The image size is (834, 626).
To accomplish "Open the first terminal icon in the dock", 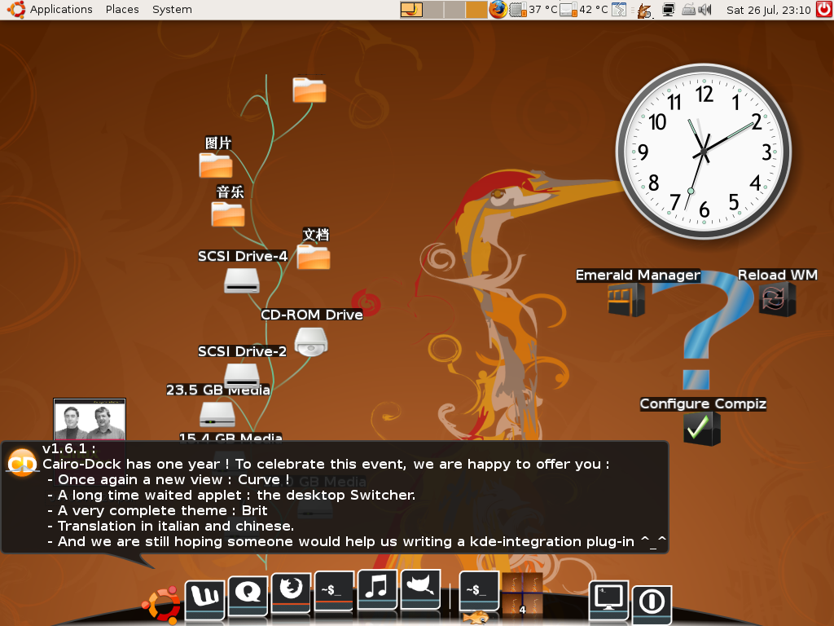I will (x=334, y=590).
